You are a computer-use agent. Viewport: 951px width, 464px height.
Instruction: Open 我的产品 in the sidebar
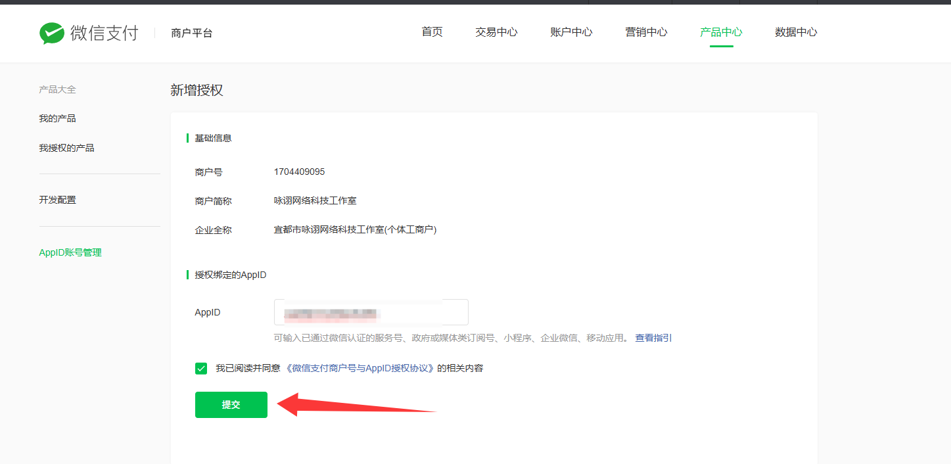[57, 118]
